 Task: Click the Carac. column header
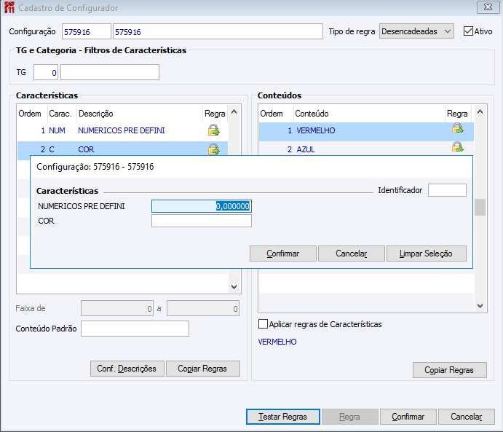coord(60,114)
